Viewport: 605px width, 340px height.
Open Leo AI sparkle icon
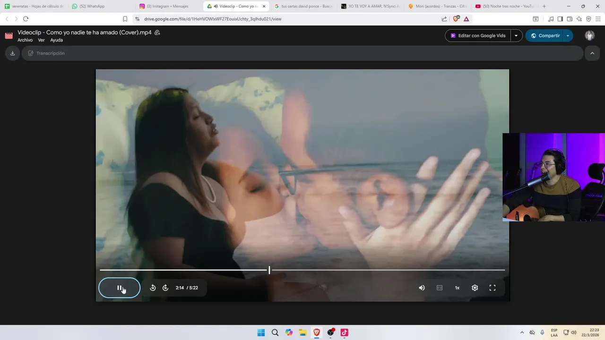[579, 19]
